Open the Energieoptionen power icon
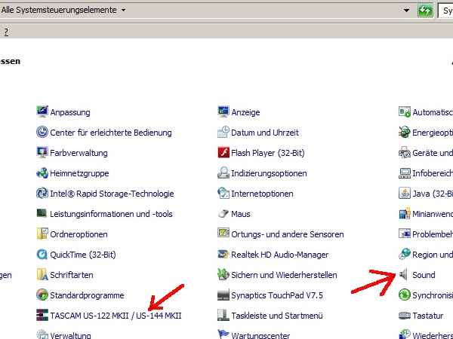Screen dimensions: 453x339 point(405,133)
